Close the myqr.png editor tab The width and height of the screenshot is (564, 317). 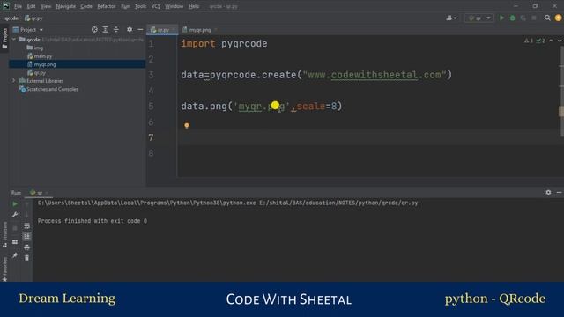[x=215, y=30]
